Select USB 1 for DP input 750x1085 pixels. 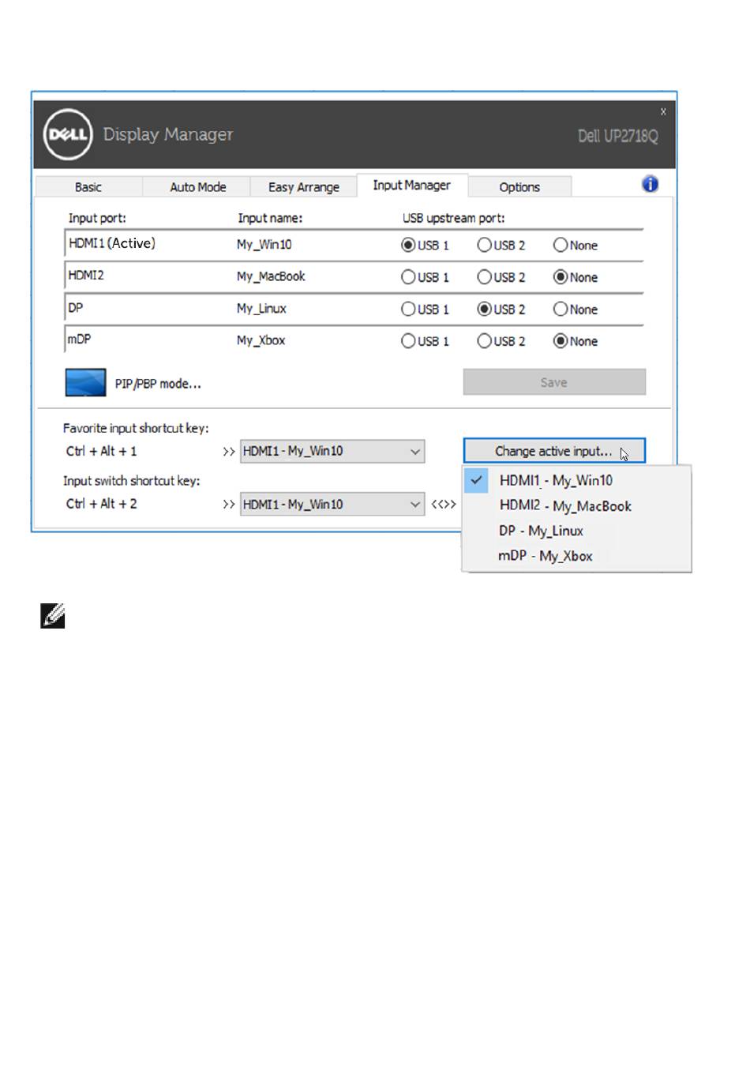[x=408, y=309]
